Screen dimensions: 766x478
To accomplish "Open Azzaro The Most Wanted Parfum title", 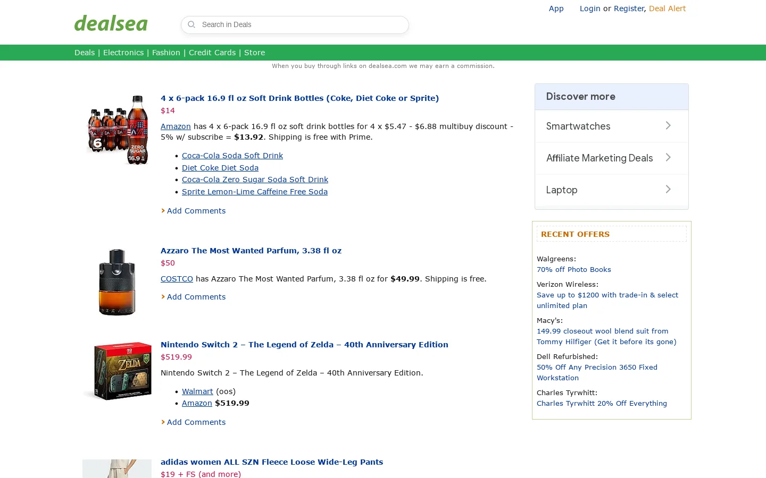I will [x=251, y=251].
